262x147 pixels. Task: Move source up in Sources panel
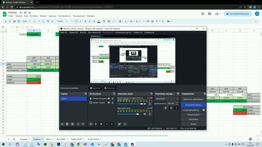point(106,124)
